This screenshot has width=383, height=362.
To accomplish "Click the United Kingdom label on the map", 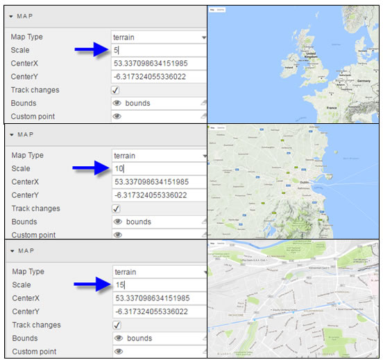I will 311,55.
